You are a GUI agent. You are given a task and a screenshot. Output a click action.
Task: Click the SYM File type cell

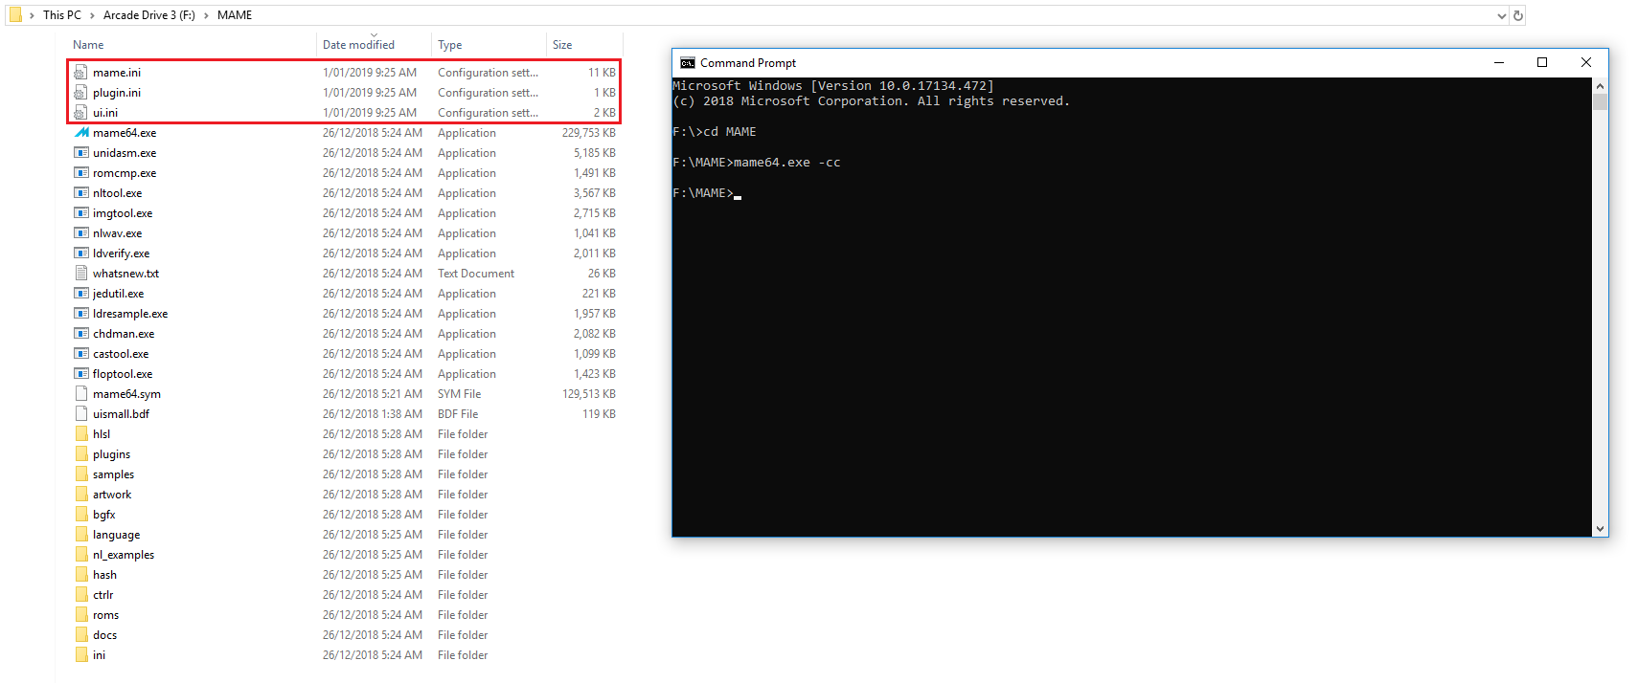coord(460,394)
